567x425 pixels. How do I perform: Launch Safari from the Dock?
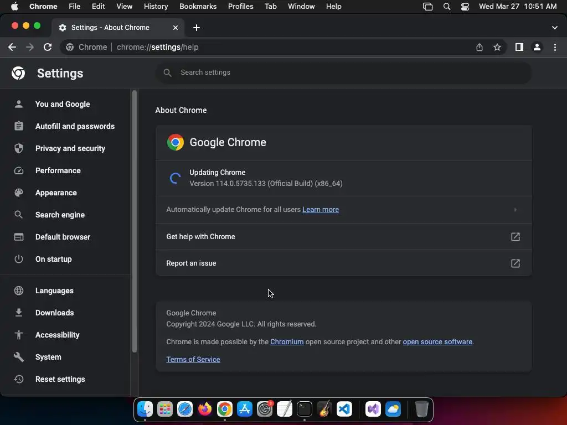[x=185, y=409]
